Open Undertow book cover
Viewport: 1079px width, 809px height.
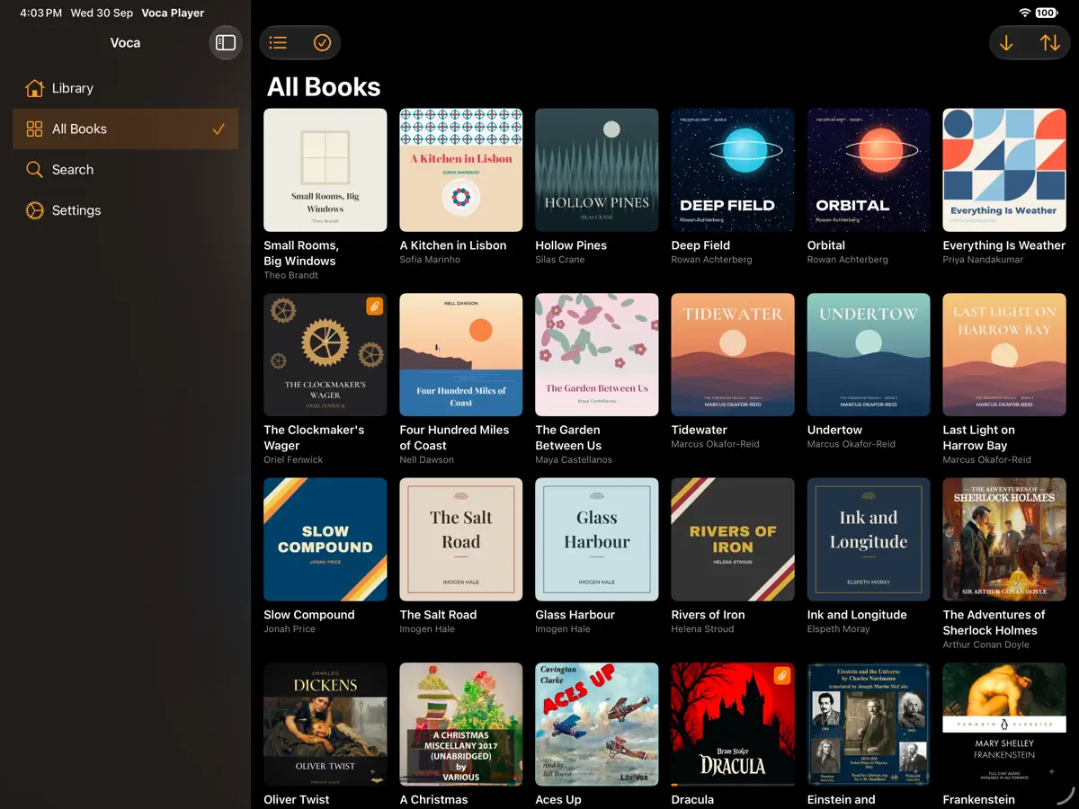(869, 355)
